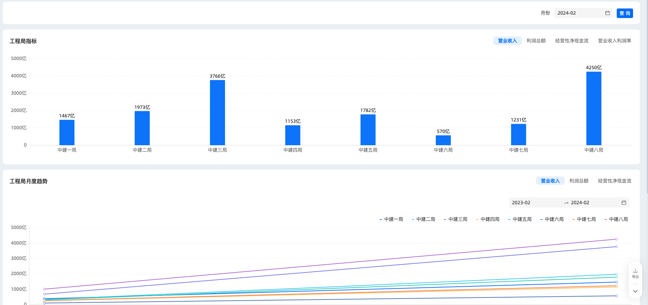Click the 中建三局 bar labeled 3766亿

pos(218,113)
